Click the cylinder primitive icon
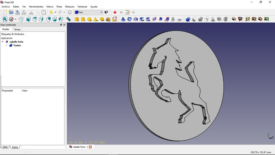 click(83, 19)
